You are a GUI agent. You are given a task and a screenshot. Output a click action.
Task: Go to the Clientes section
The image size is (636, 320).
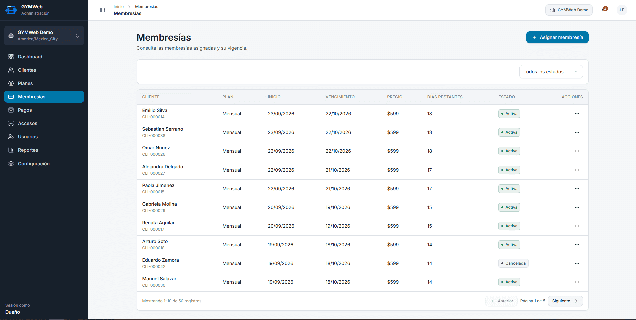pyautogui.click(x=44, y=70)
